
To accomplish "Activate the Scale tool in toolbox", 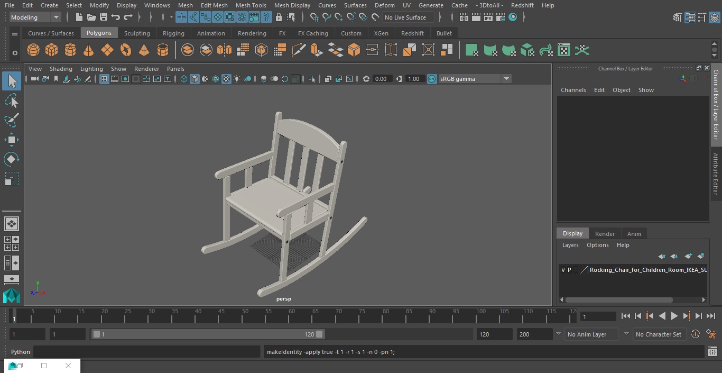I will 12,179.
